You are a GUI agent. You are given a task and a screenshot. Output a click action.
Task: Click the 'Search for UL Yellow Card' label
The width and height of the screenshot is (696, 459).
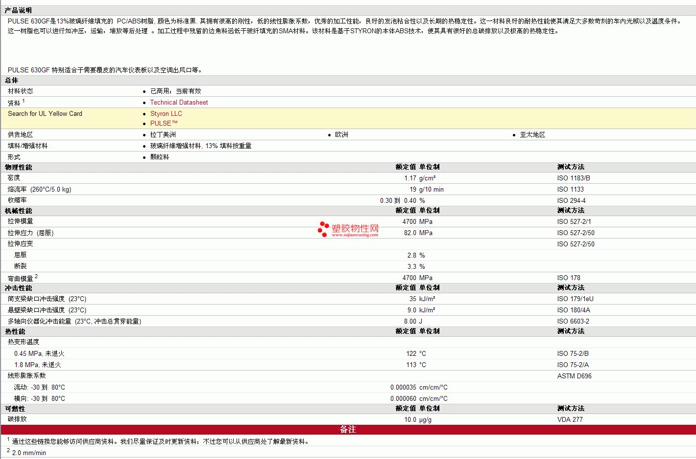pyautogui.click(x=45, y=114)
